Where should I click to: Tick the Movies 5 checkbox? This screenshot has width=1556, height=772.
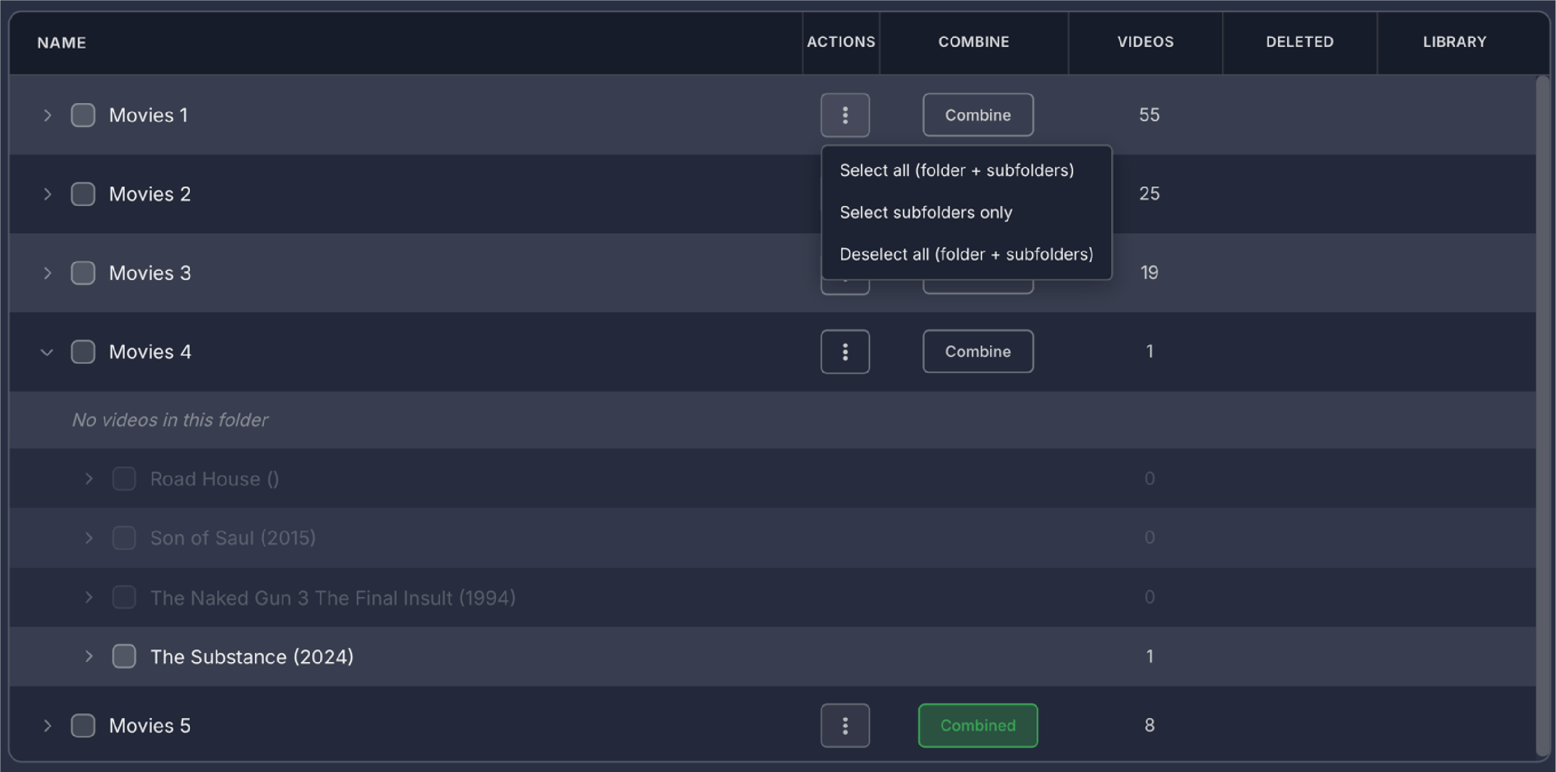[83, 726]
